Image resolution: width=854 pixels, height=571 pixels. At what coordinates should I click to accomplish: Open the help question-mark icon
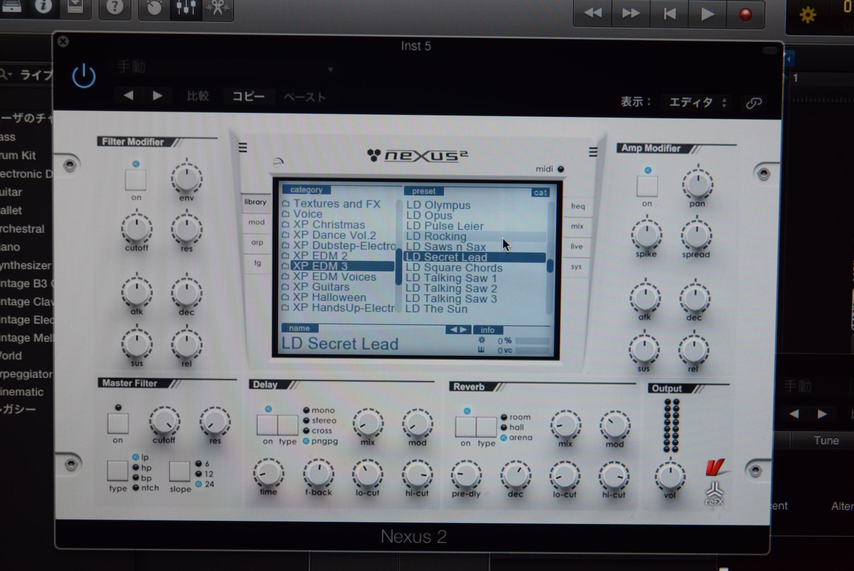[x=115, y=7]
